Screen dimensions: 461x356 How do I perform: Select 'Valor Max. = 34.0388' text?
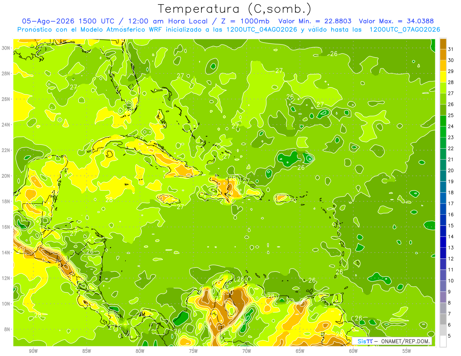click(x=396, y=21)
